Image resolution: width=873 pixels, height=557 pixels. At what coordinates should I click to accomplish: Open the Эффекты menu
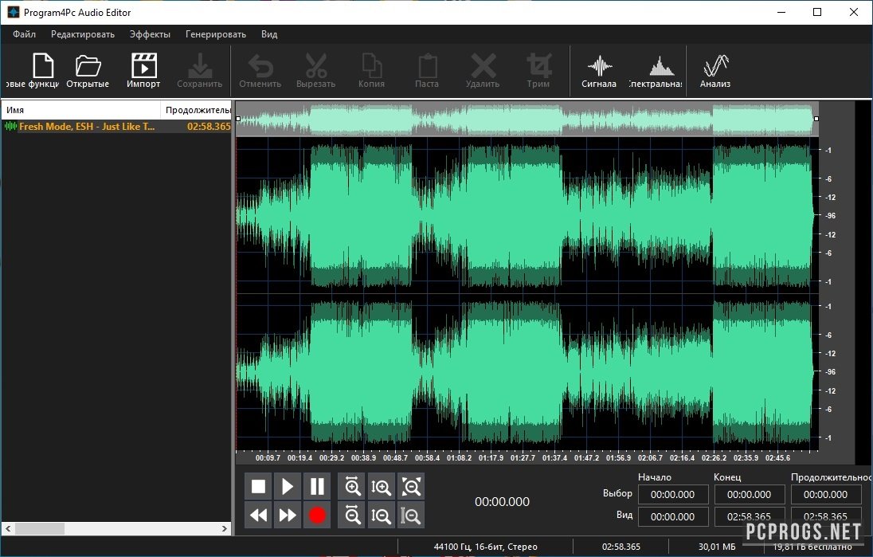pyautogui.click(x=150, y=34)
